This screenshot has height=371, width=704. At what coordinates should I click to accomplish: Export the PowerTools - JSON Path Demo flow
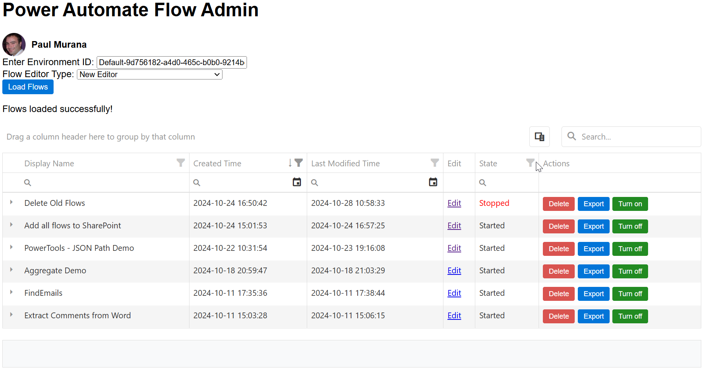point(593,248)
